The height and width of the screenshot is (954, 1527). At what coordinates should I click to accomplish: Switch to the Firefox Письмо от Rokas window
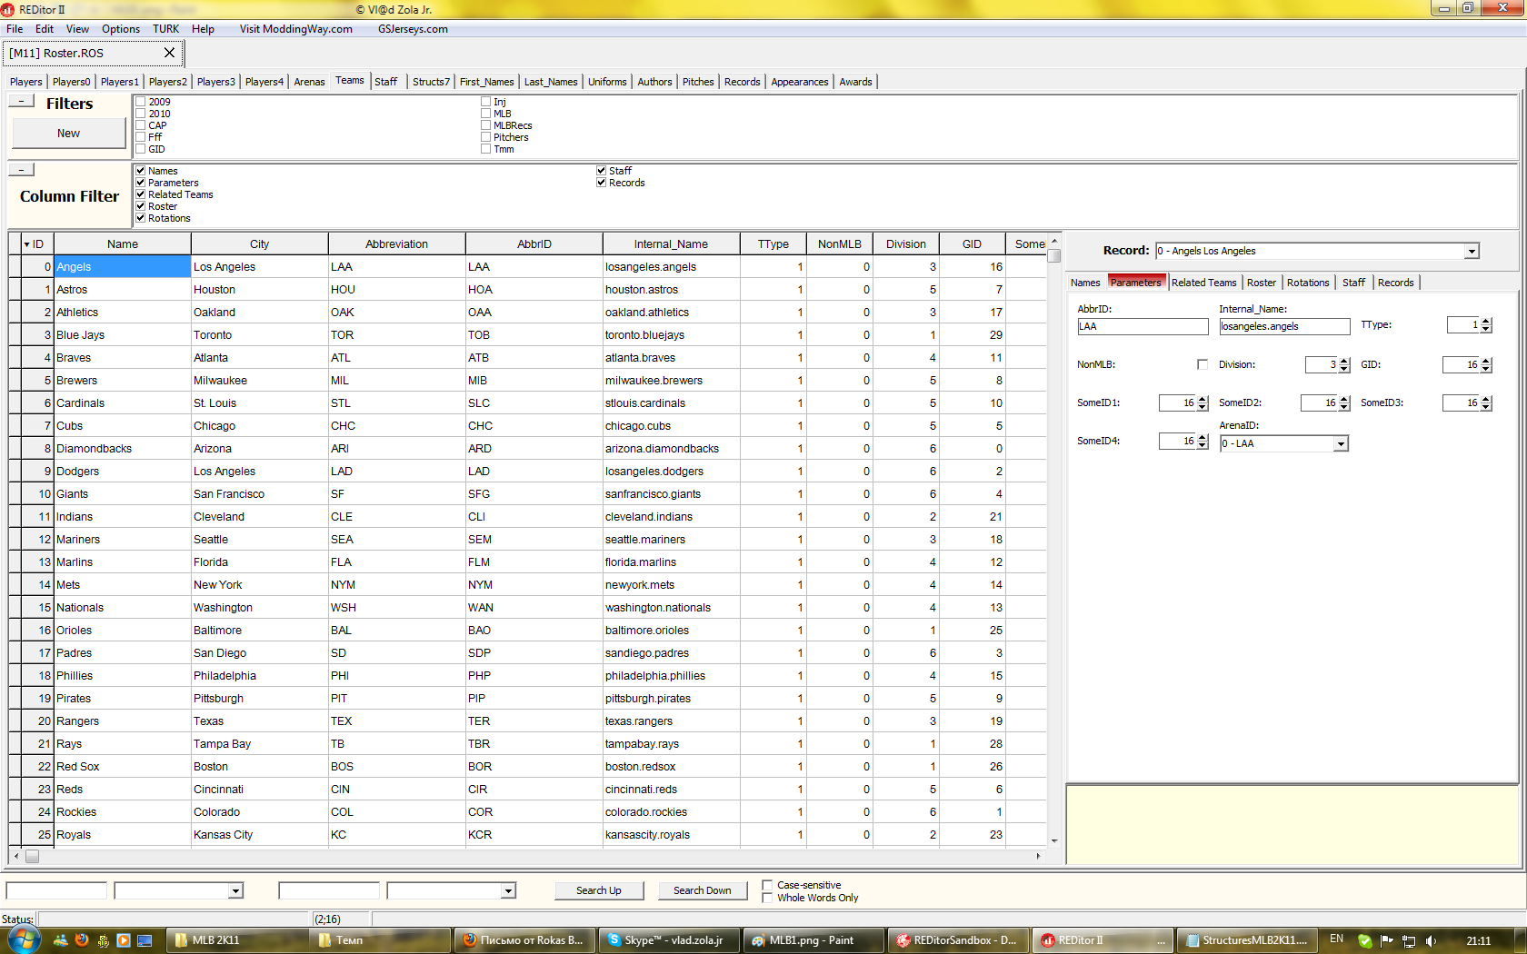524,940
